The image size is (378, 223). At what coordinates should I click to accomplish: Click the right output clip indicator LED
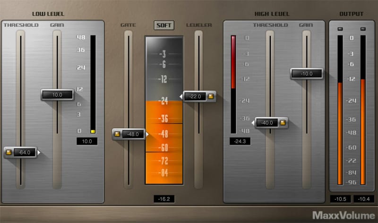pos(363,29)
